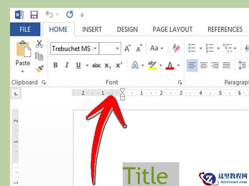Open font color dropdown arrow

(179, 65)
